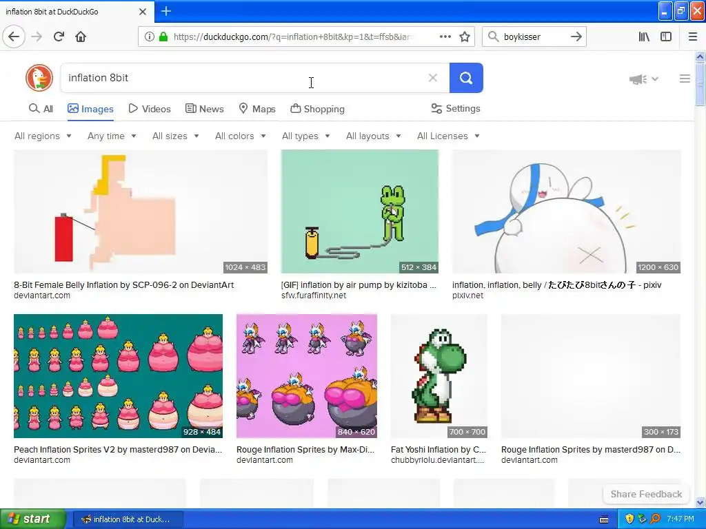Viewport: 706px width, 529px height.
Task: Click the green secure padlock icon
Action: (163, 37)
